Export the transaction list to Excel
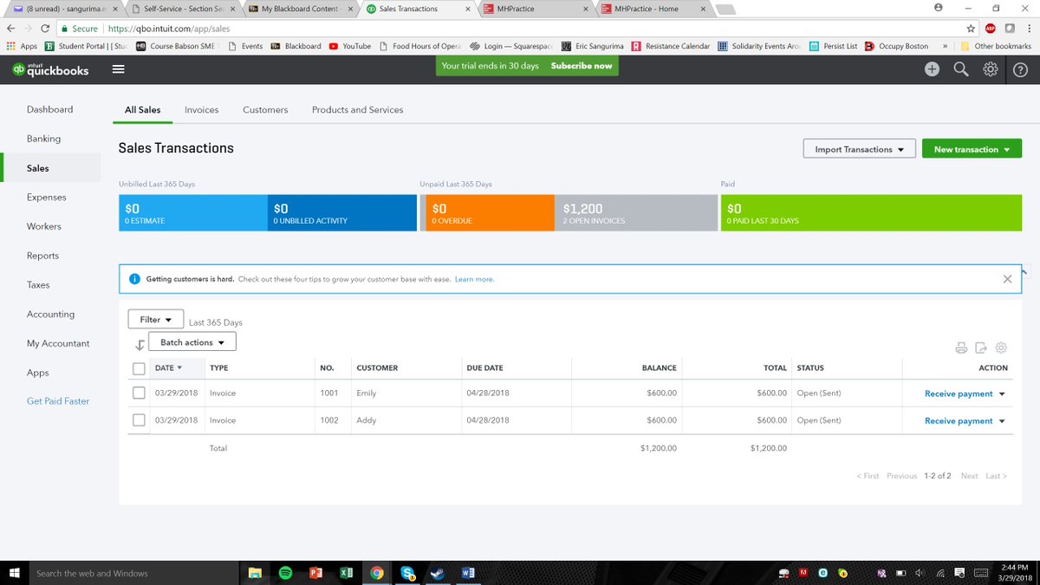The image size is (1040, 585). (x=981, y=348)
